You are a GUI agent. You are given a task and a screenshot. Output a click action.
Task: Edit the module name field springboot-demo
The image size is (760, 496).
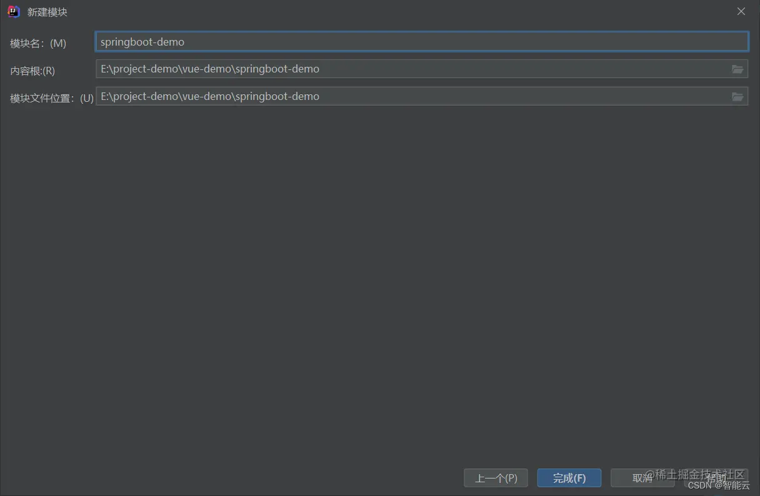click(x=422, y=42)
